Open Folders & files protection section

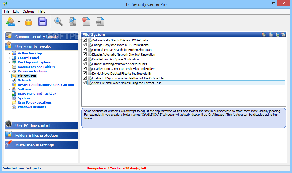click(x=41, y=135)
